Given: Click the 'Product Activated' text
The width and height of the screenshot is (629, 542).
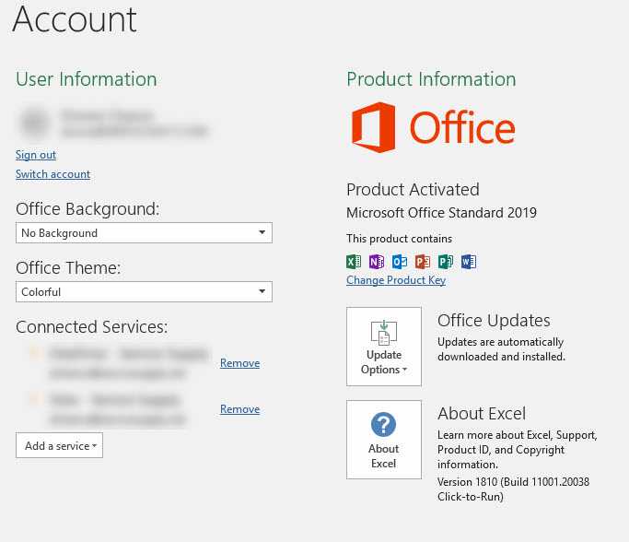Looking at the screenshot, I should tap(413, 190).
